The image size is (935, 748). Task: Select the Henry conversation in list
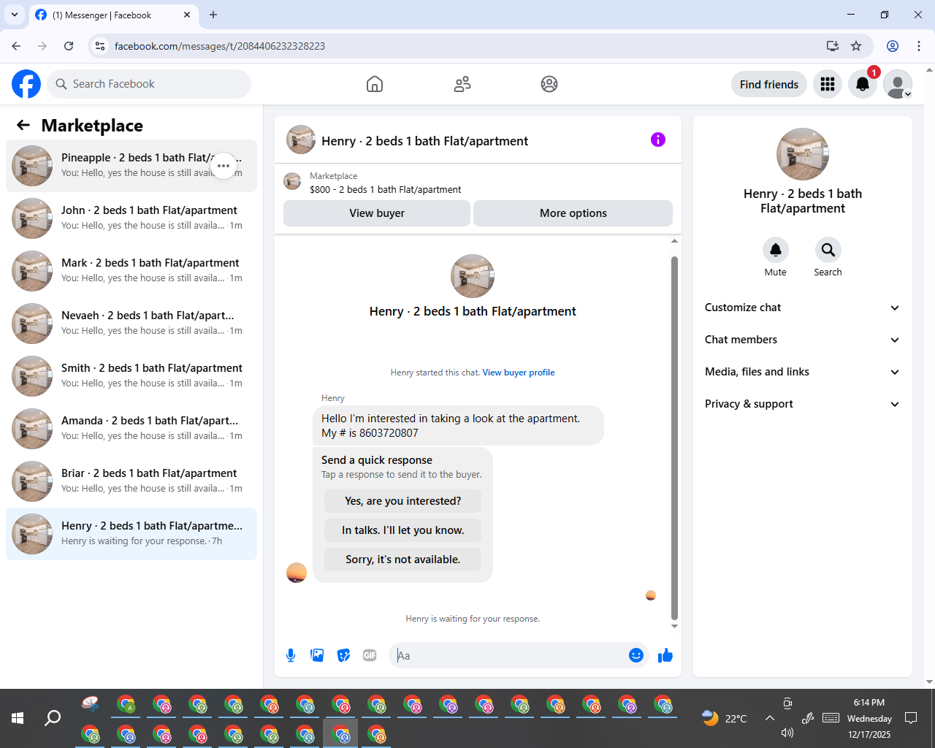tap(131, 534)
